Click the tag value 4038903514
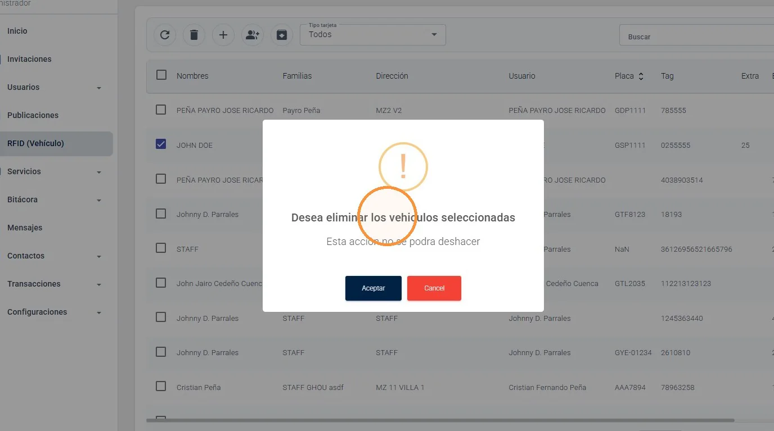The width and height of the screenshot is (774, 431). (682, 180)
